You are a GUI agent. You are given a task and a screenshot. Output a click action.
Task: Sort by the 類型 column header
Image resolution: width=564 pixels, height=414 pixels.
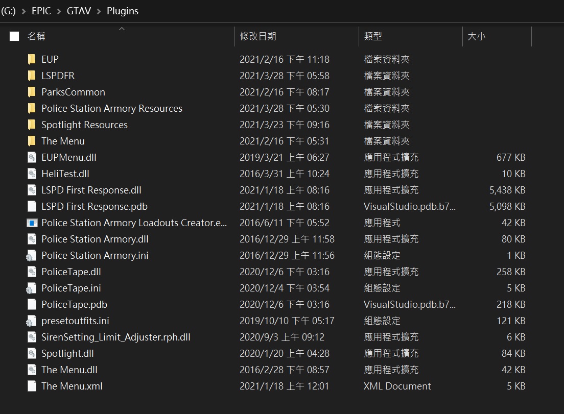tap(373, 36)
